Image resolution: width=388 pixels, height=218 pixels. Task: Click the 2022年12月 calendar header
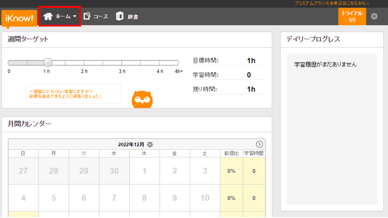[x=132, y=144]
